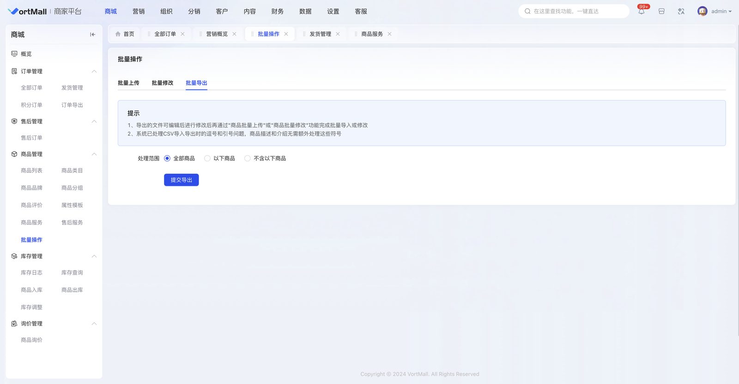Collapse the sidebar with the fold icon
739x384 pixels.
(92, 35)
